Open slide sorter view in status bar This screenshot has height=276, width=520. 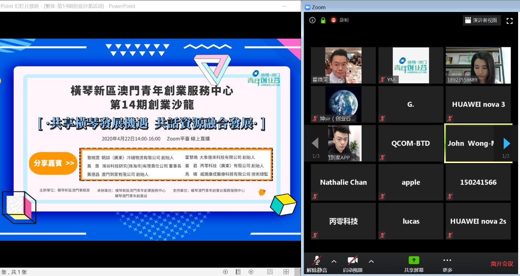[286, 272]
